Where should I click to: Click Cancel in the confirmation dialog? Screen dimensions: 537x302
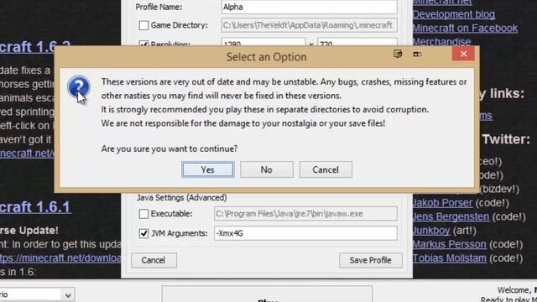[x=326, y=169]
